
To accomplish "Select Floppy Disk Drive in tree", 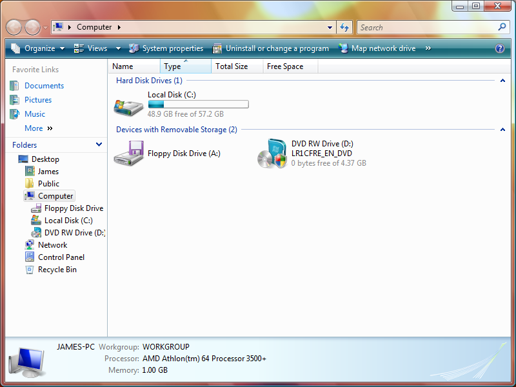I will coord(74,208).
